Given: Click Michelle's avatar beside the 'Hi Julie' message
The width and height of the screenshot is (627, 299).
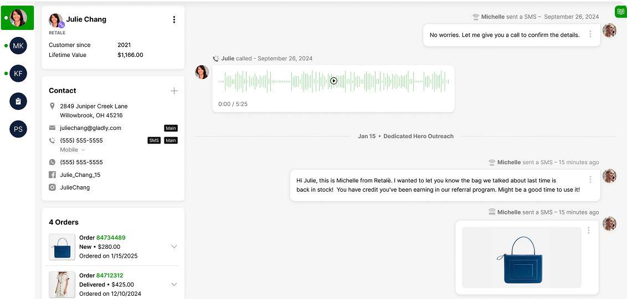Looking at the screenshot, I should coord(609,176).
